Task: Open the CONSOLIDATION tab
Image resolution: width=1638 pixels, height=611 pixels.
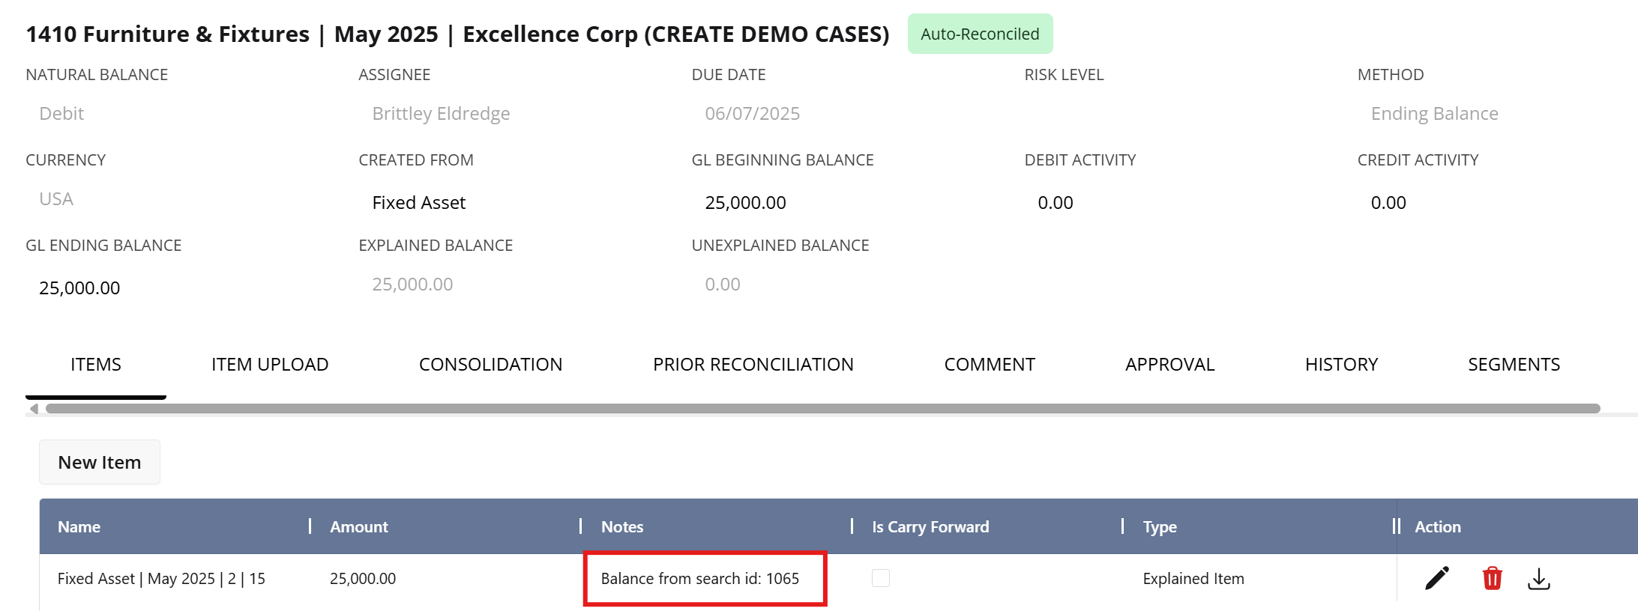Action: click(490, 365)
